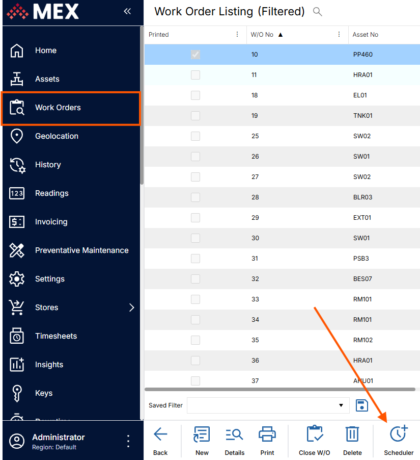Open the Scheduler tool

(398, 440)
